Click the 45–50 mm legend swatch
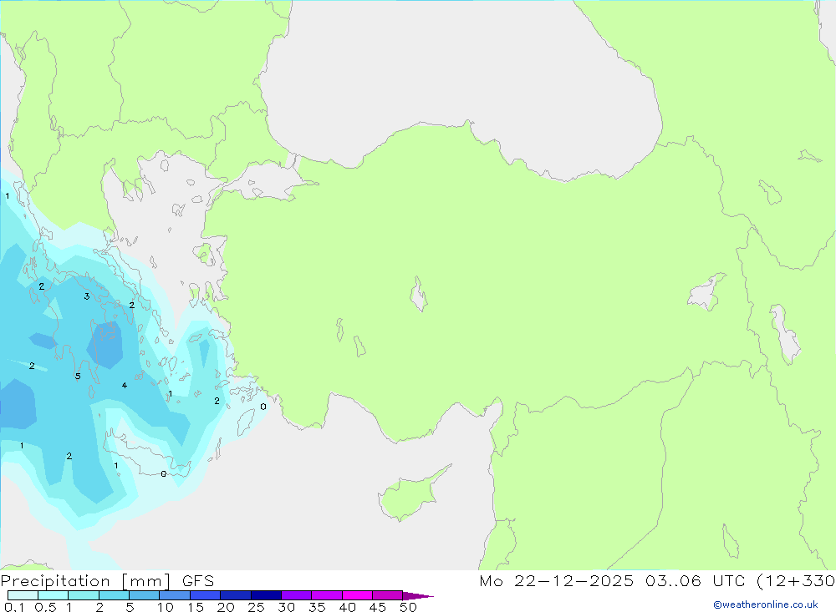The width and height of the screenshot is (836, 612). (388, 595)
